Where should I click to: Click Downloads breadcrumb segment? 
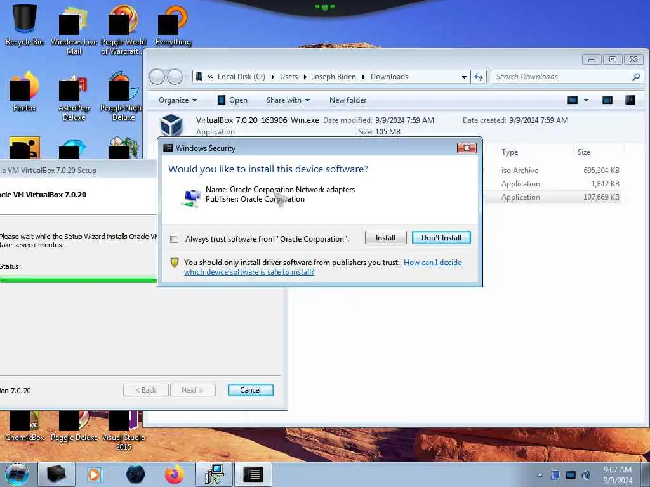(389, 77)
